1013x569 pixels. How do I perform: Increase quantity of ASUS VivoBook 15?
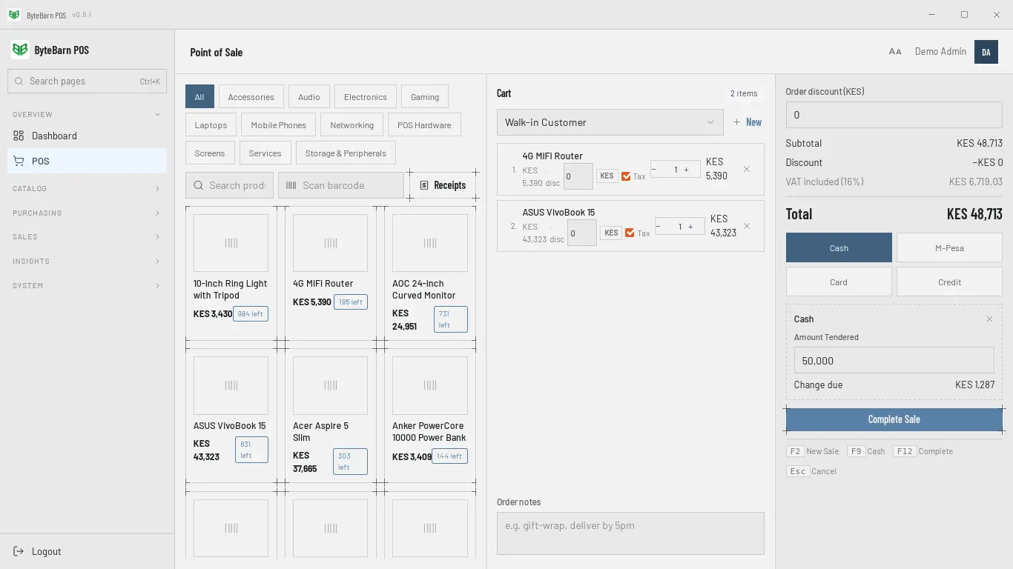coord(691,227)
